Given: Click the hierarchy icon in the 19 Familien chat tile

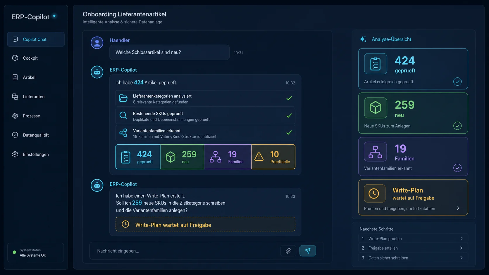Looking at the screenshot, I should (x=216, y=157).
